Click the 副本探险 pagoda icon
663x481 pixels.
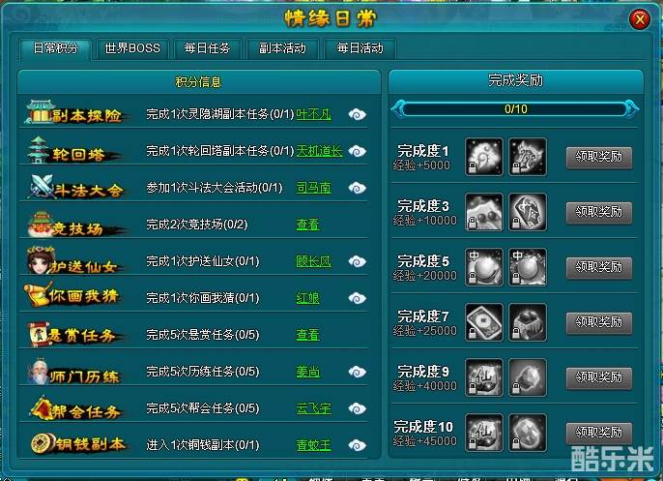click(x=39, y=112)
